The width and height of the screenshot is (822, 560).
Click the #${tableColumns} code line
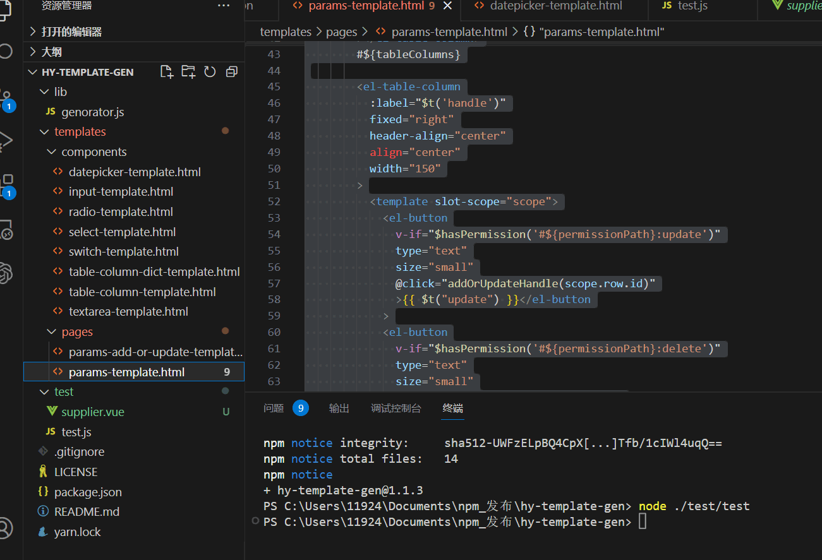tap(409, 54)
